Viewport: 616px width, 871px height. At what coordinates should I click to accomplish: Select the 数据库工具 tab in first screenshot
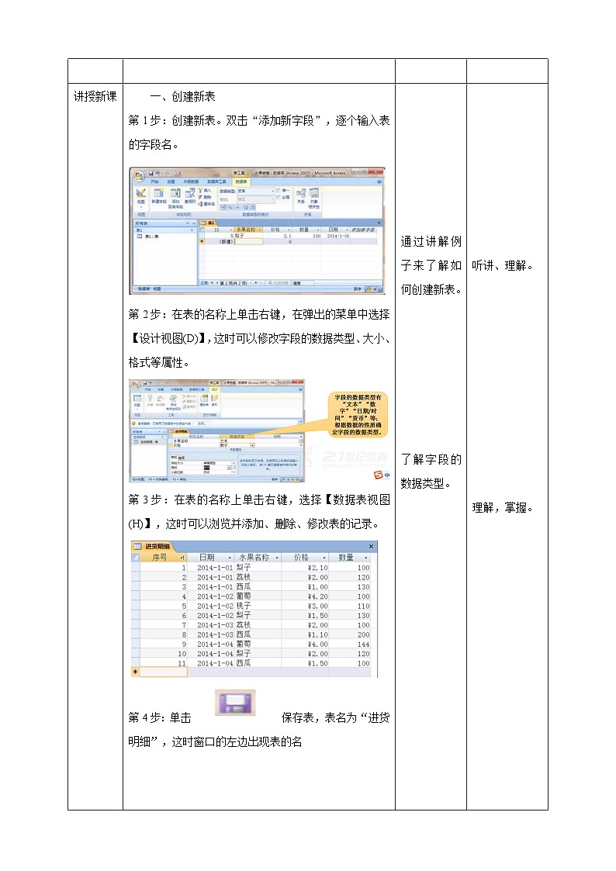[x=216, y=181]
